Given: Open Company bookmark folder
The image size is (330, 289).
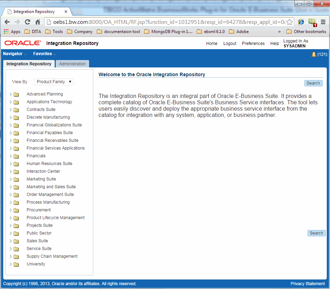Looking at the screenshot, I should tap(80, 32).
